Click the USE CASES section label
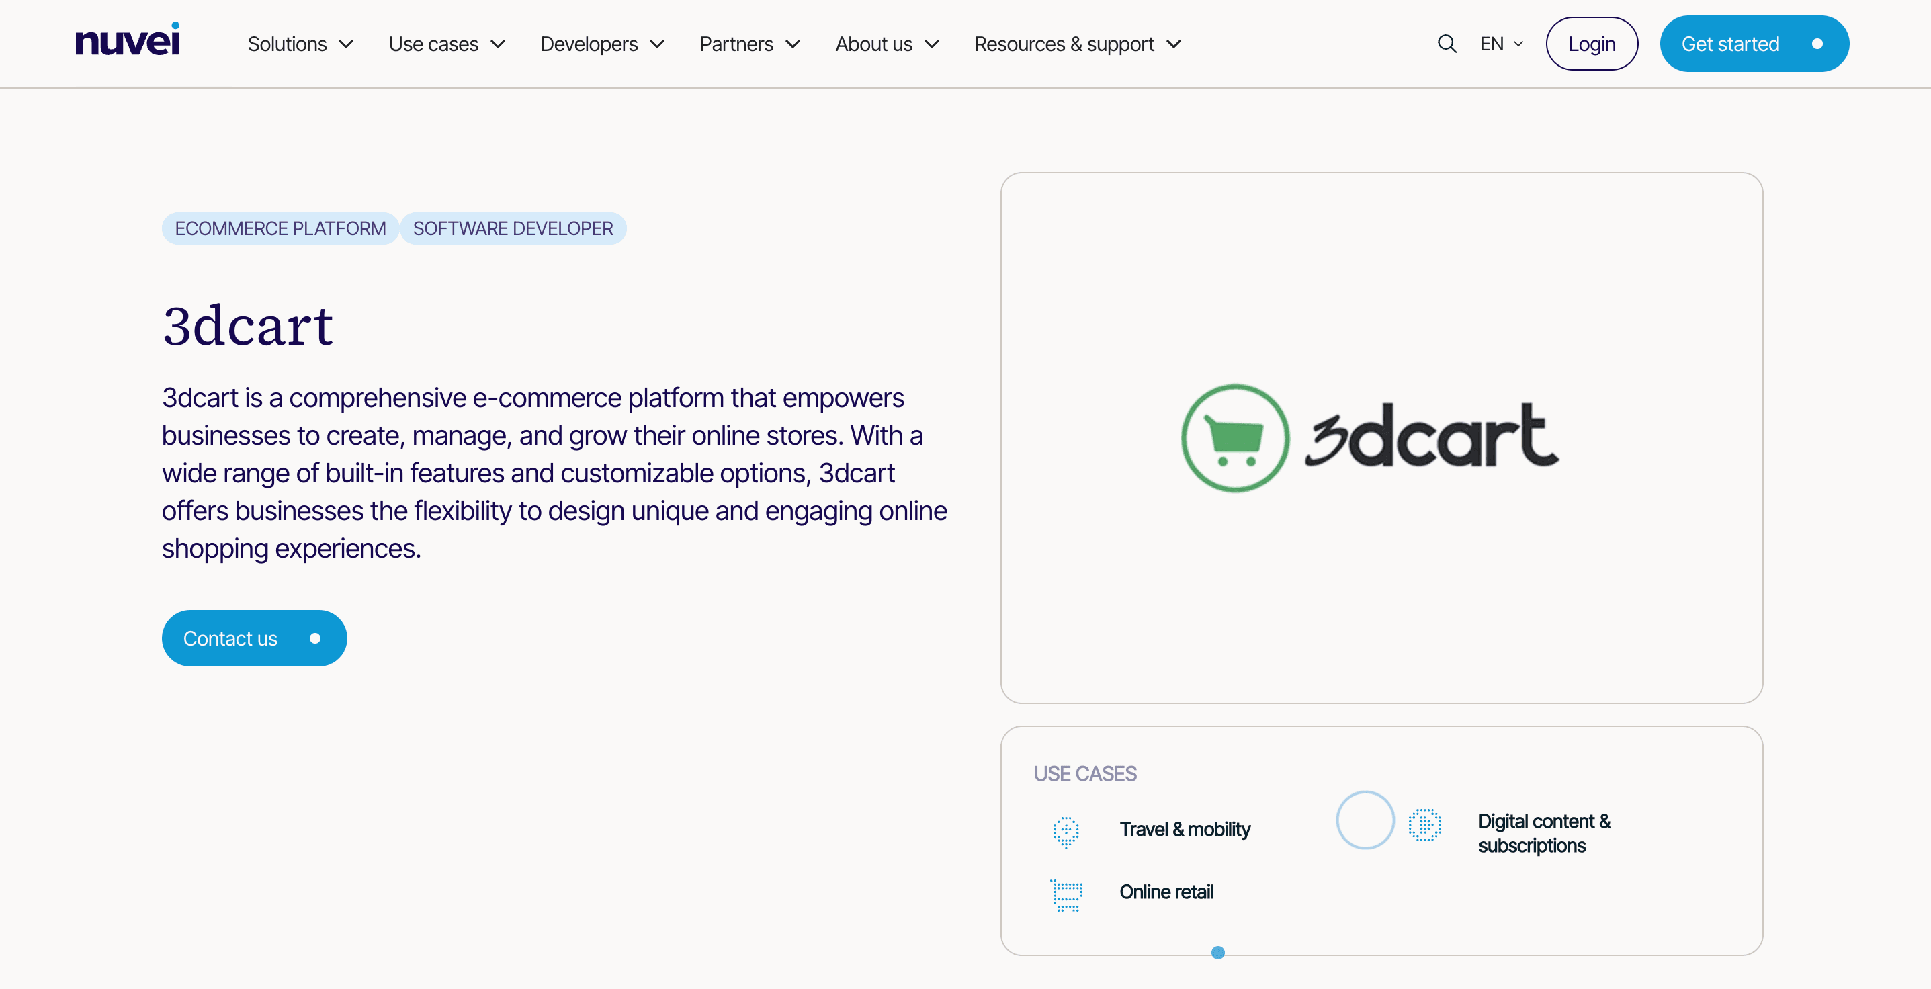The width and height of the screenshot is (1931, 989). (x=1084, y=774)
